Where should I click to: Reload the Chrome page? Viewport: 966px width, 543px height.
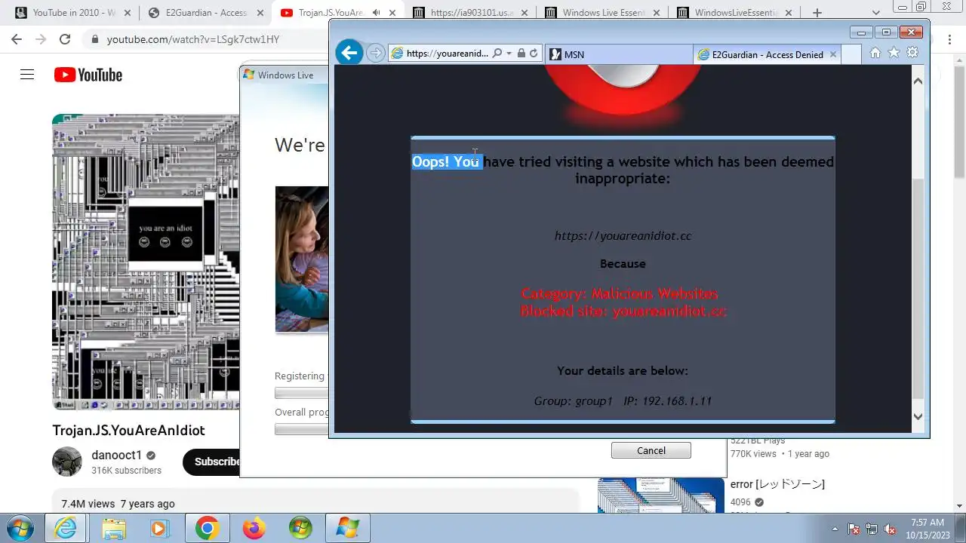[x=65, y=39]
